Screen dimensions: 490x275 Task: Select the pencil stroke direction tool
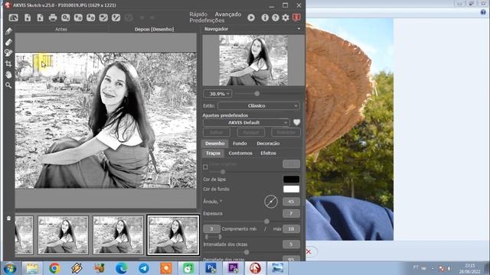8,31
